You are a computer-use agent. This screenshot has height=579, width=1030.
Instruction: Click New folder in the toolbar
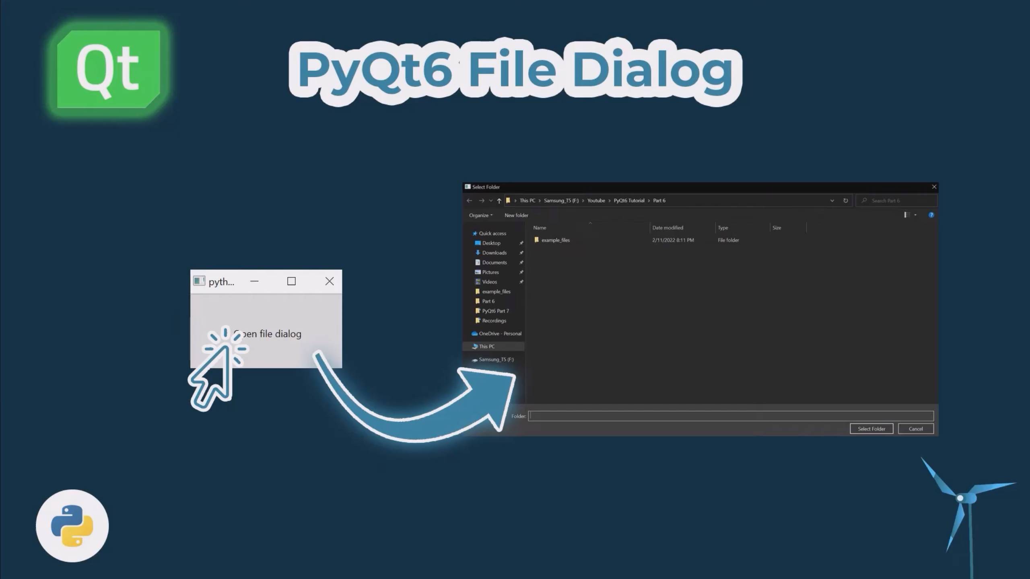tap(516, 215)
